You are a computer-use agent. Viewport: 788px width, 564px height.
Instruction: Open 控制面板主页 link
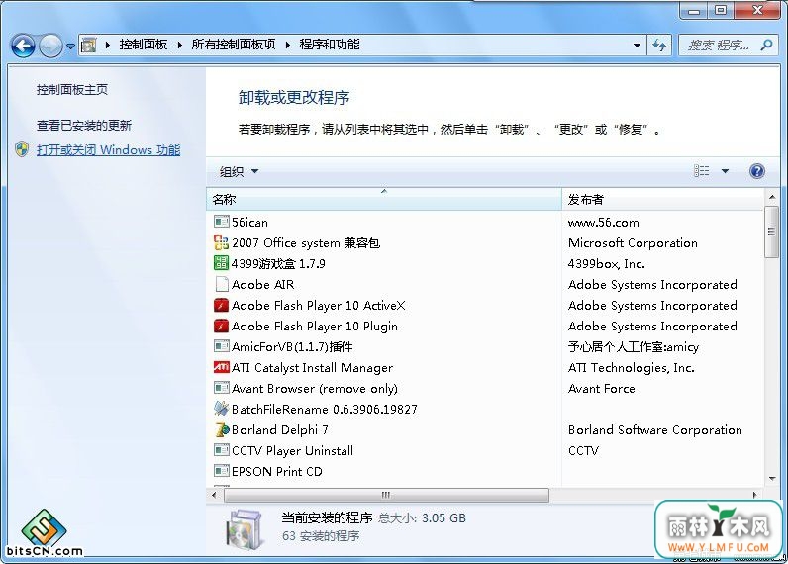click(72, 90)
